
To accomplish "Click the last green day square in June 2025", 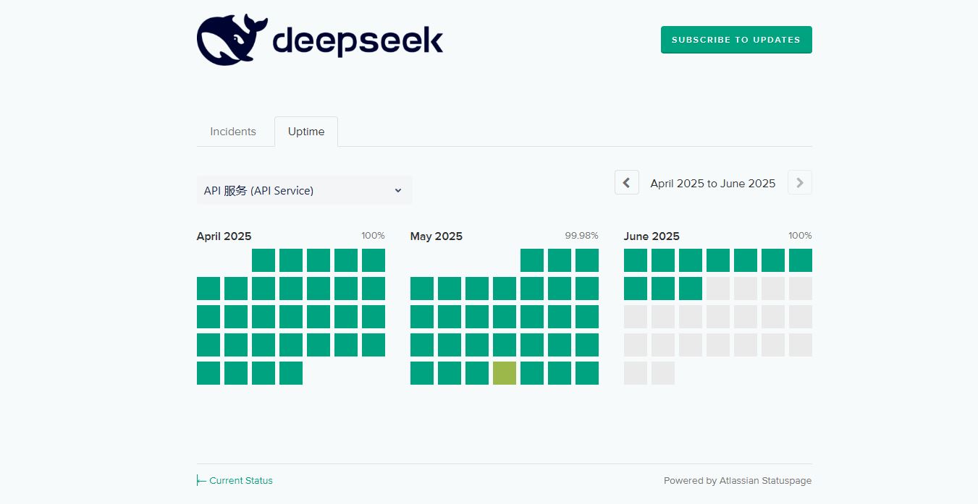I will pyautogui.click(x=691, y=289).
